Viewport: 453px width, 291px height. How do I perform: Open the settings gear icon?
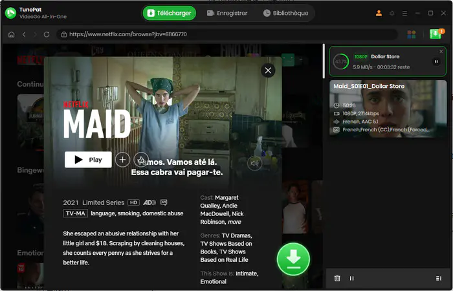[392, 14]
